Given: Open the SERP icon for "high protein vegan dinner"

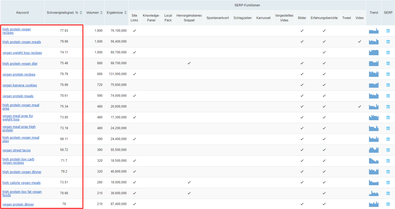Looking at the screenshot, I should 388,171.
